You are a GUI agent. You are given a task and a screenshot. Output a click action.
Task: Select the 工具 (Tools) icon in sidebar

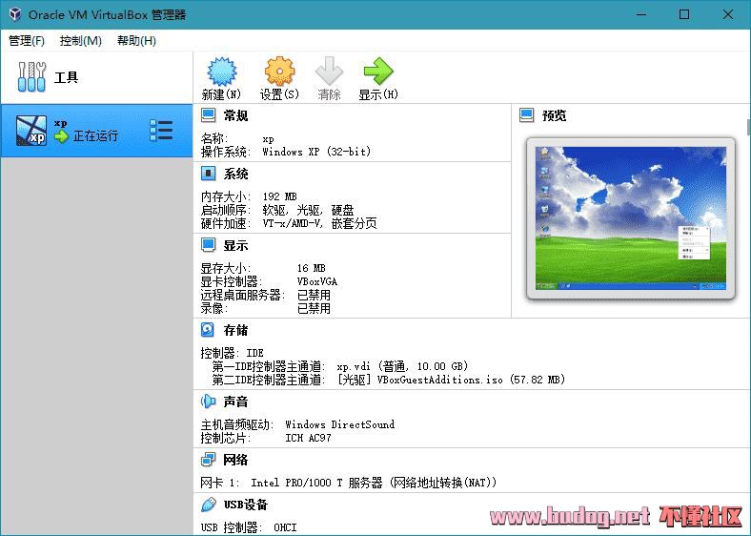click(31, 77)
